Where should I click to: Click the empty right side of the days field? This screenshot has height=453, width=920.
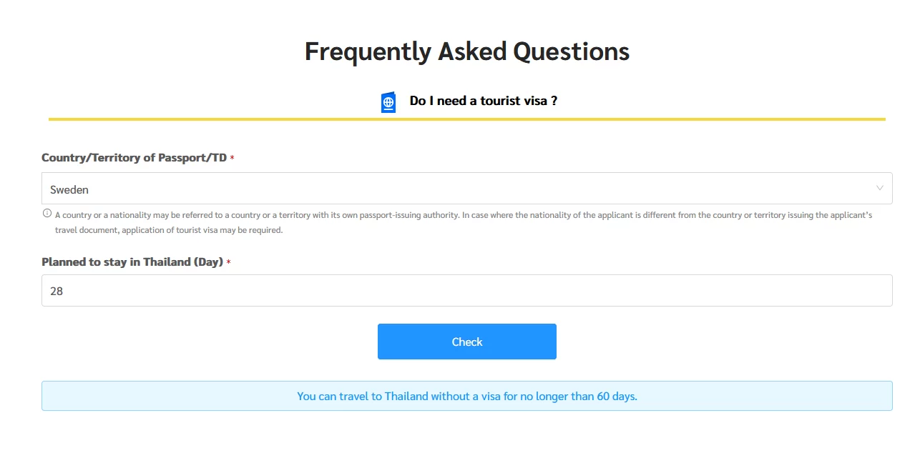pyautogui.click(x=715, y=291)
